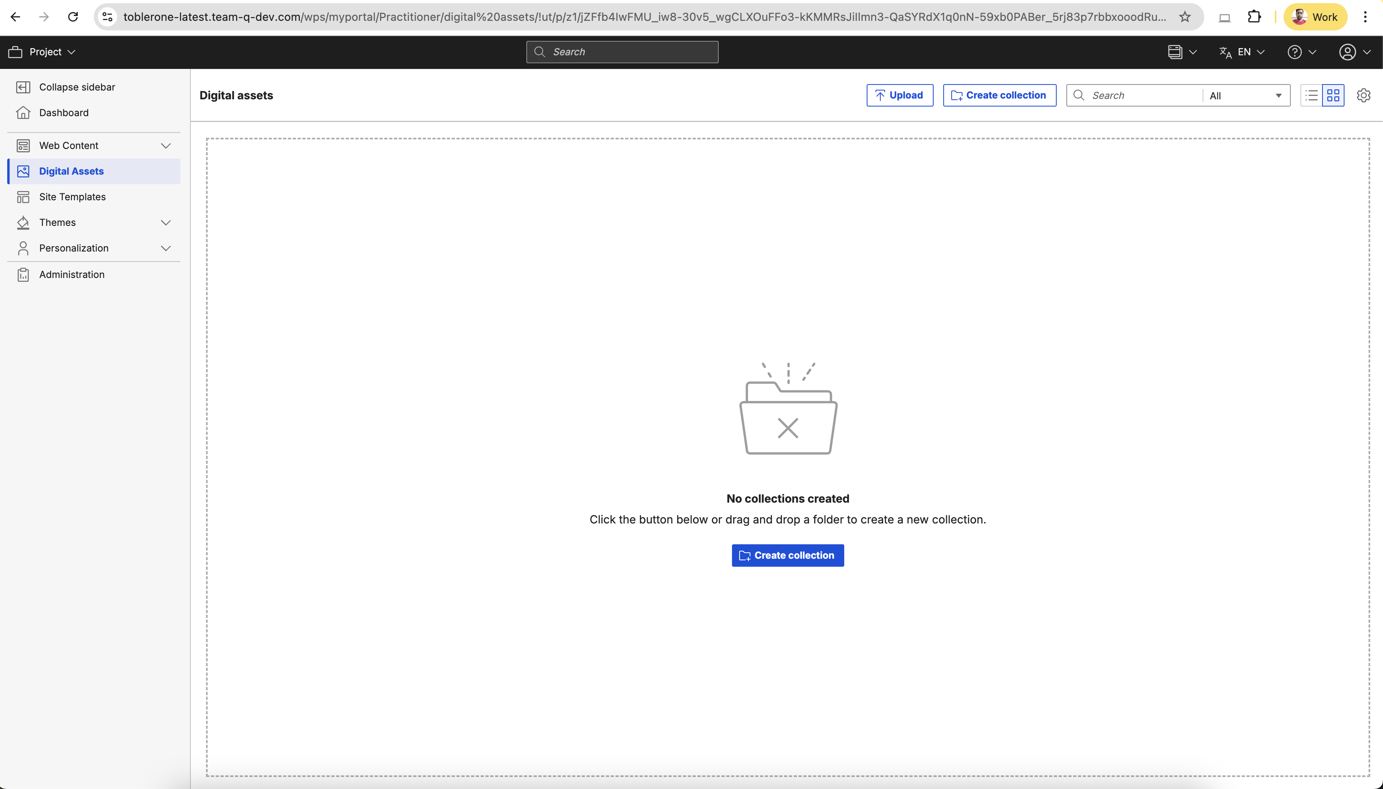Screen dimensions: 1383x789
Task: Open the All asset type filter dropdown
Action: point(1245,95)
